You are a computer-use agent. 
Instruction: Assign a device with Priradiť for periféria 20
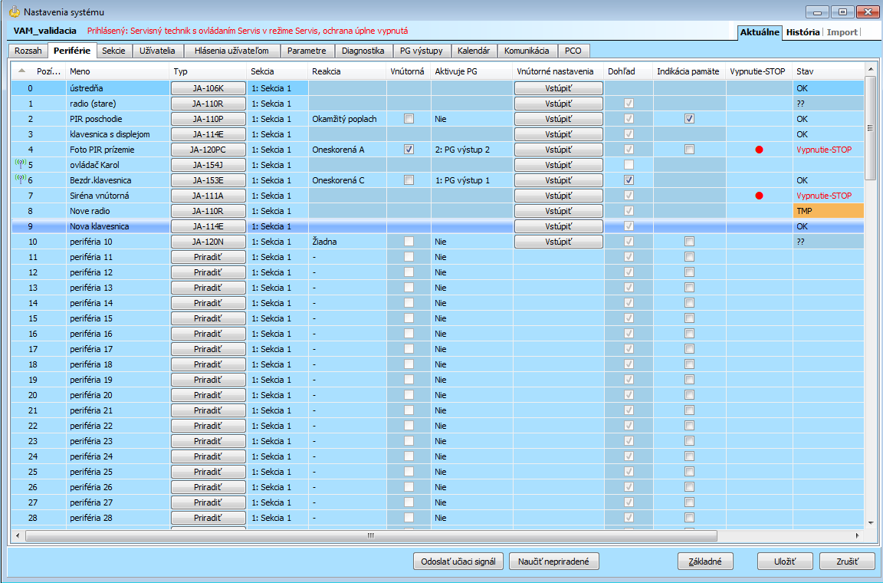(x=208, y=395)
